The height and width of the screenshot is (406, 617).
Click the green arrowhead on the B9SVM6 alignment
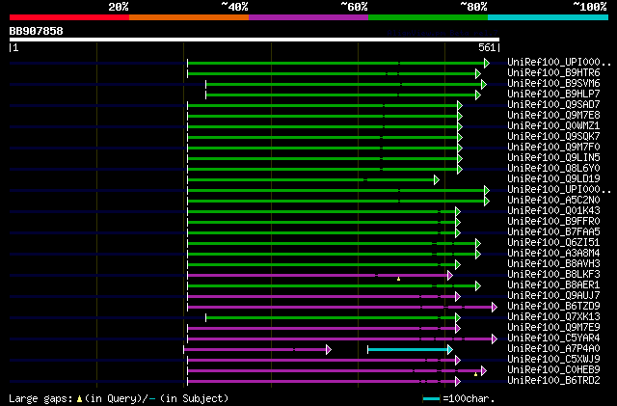(484, 84)
